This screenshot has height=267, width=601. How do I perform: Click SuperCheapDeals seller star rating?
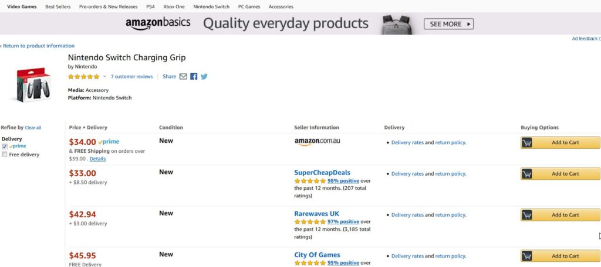(310, 181)
